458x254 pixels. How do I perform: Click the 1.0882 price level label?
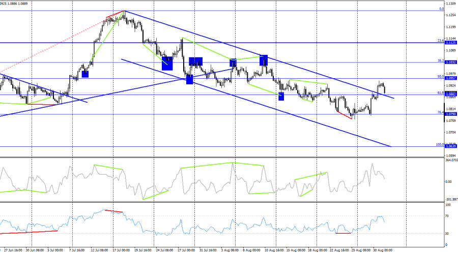coord(451,94)
